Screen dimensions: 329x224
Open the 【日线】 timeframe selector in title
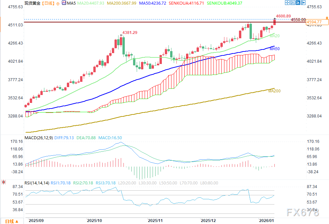coord(46,3)
